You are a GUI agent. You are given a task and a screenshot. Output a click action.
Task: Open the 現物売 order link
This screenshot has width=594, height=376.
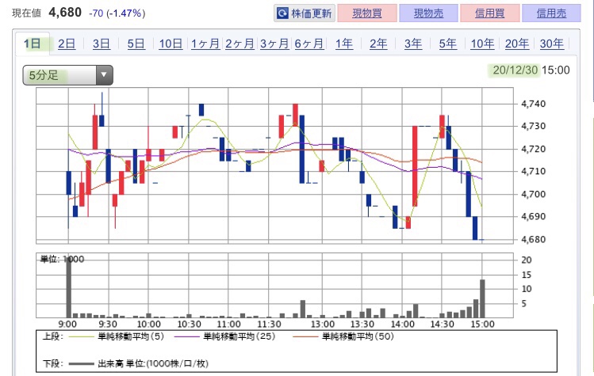(428, 13)
